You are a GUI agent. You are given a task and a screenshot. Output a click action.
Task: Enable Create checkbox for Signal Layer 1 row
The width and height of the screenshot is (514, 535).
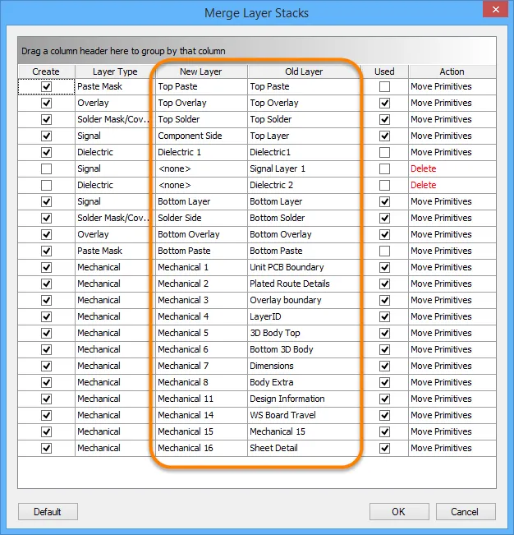[x=46, y=169]
